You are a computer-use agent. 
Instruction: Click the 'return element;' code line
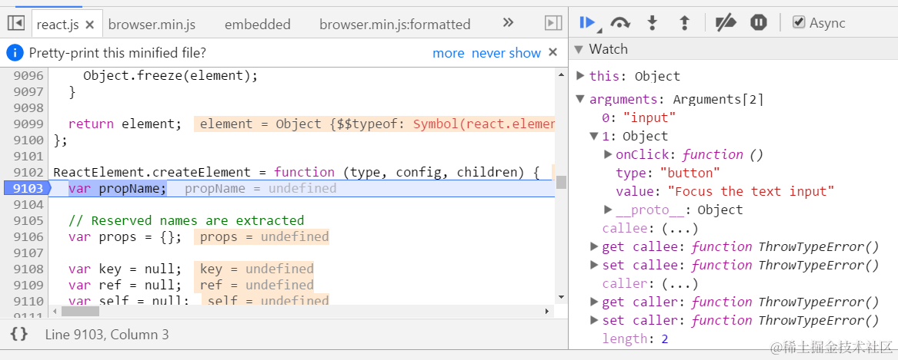tap(125, 124)
